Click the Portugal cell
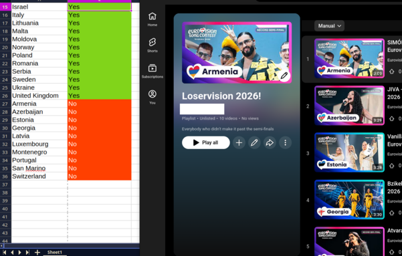 pyautogui.click(x=39, y=160)
